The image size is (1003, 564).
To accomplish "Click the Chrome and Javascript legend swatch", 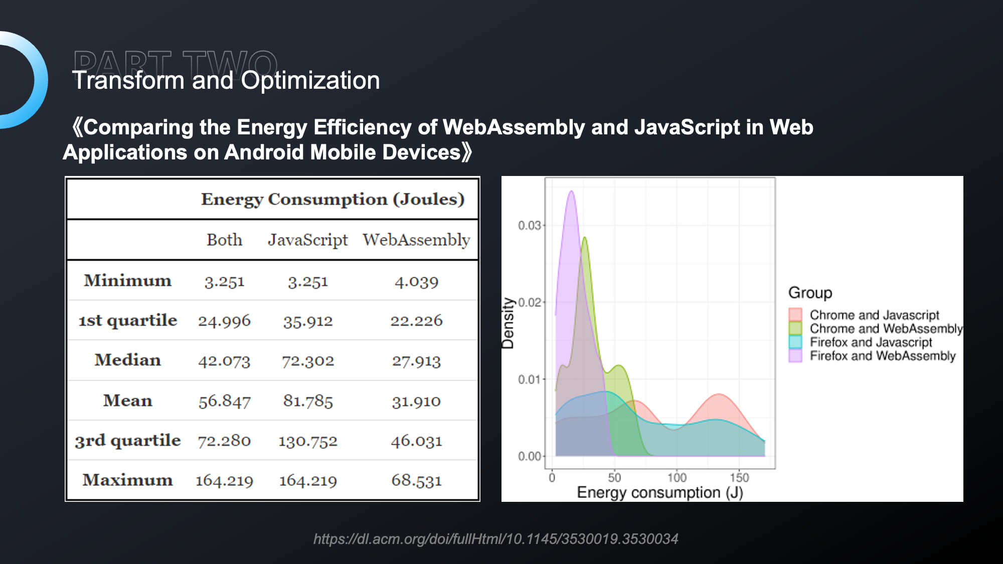I will click(x=795, y=315).
